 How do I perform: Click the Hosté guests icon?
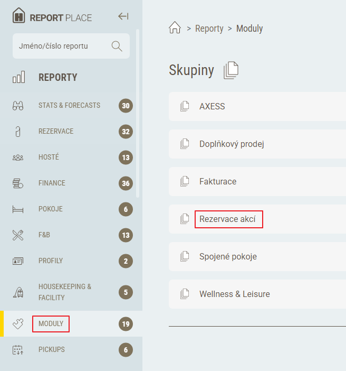[x=18, y=157]
